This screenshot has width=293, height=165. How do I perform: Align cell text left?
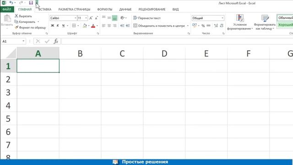pos(104,26)
